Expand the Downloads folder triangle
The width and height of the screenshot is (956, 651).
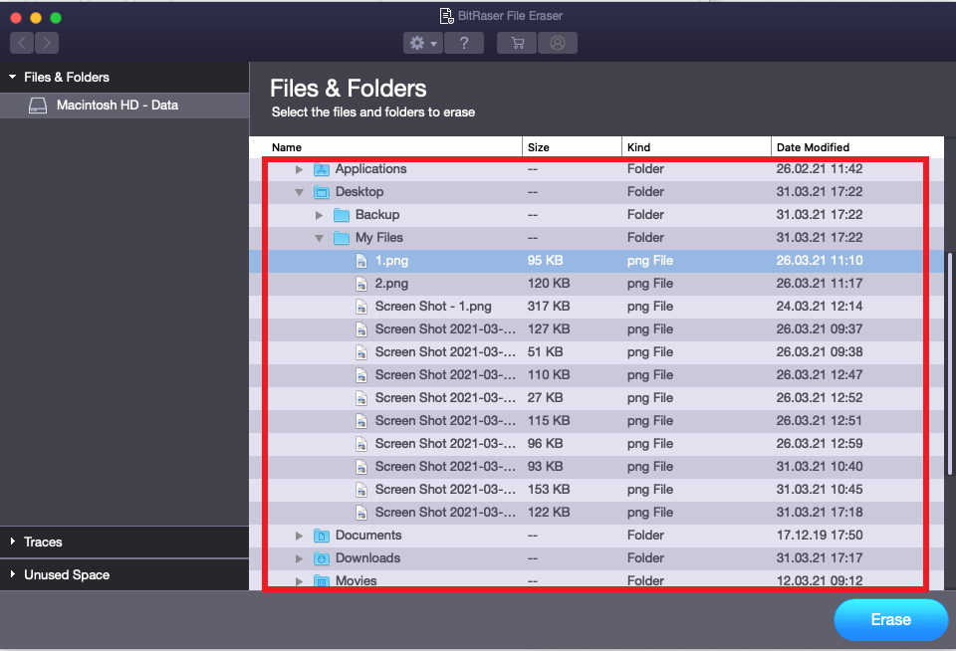point(300,558)
